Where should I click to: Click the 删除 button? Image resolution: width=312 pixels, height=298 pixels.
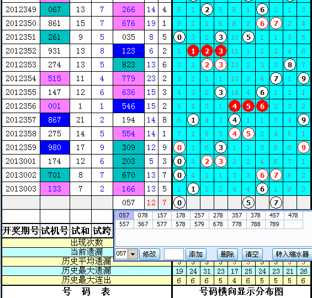227,254
